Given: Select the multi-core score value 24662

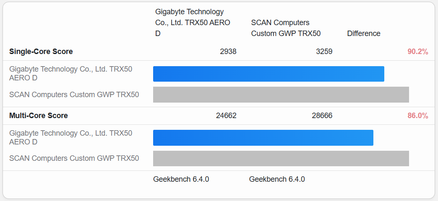Looking at the screenshot, I should pyautogui.click(x=226, y=116).
